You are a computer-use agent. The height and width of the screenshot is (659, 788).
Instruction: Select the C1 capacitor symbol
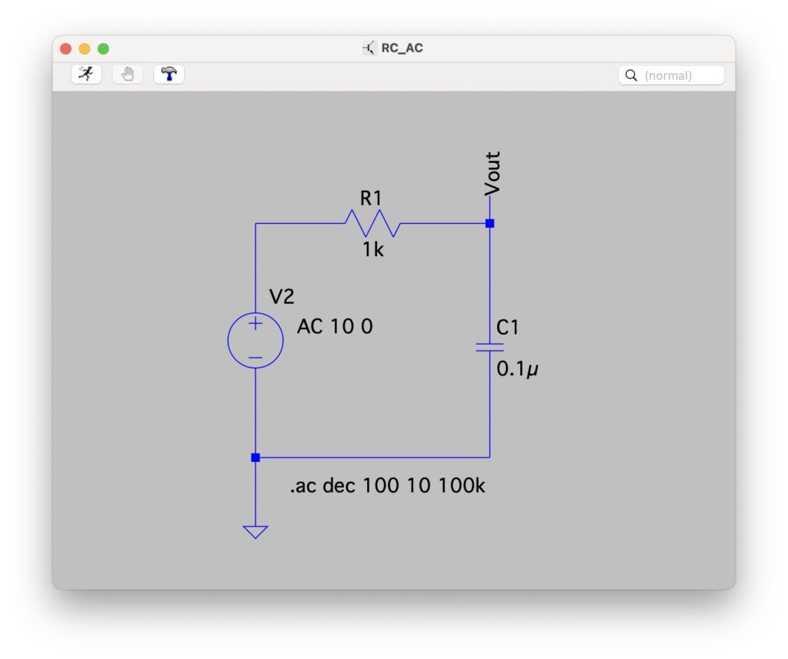coord(489,347)
